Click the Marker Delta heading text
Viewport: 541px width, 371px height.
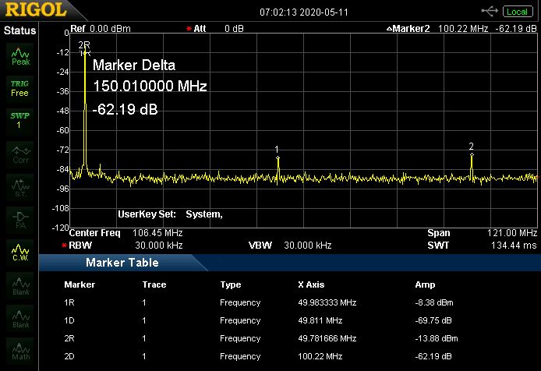click(134, 65)
